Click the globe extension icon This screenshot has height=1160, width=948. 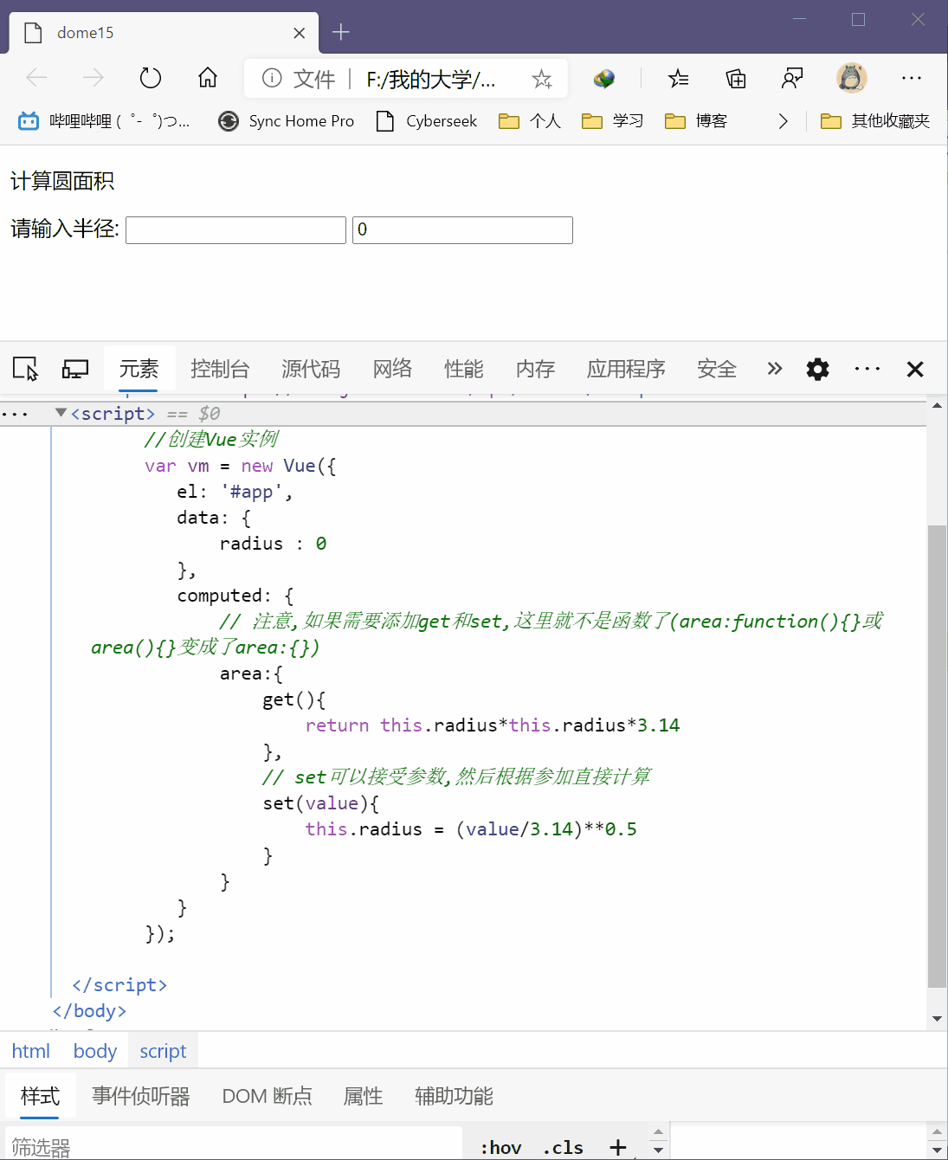click(604, 80)
